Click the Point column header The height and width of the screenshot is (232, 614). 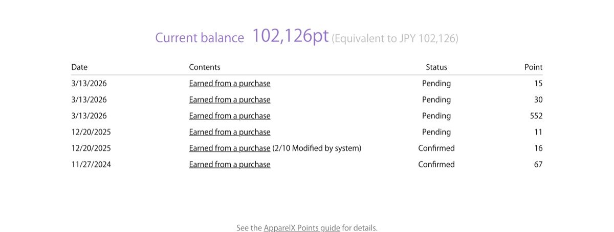534,67
